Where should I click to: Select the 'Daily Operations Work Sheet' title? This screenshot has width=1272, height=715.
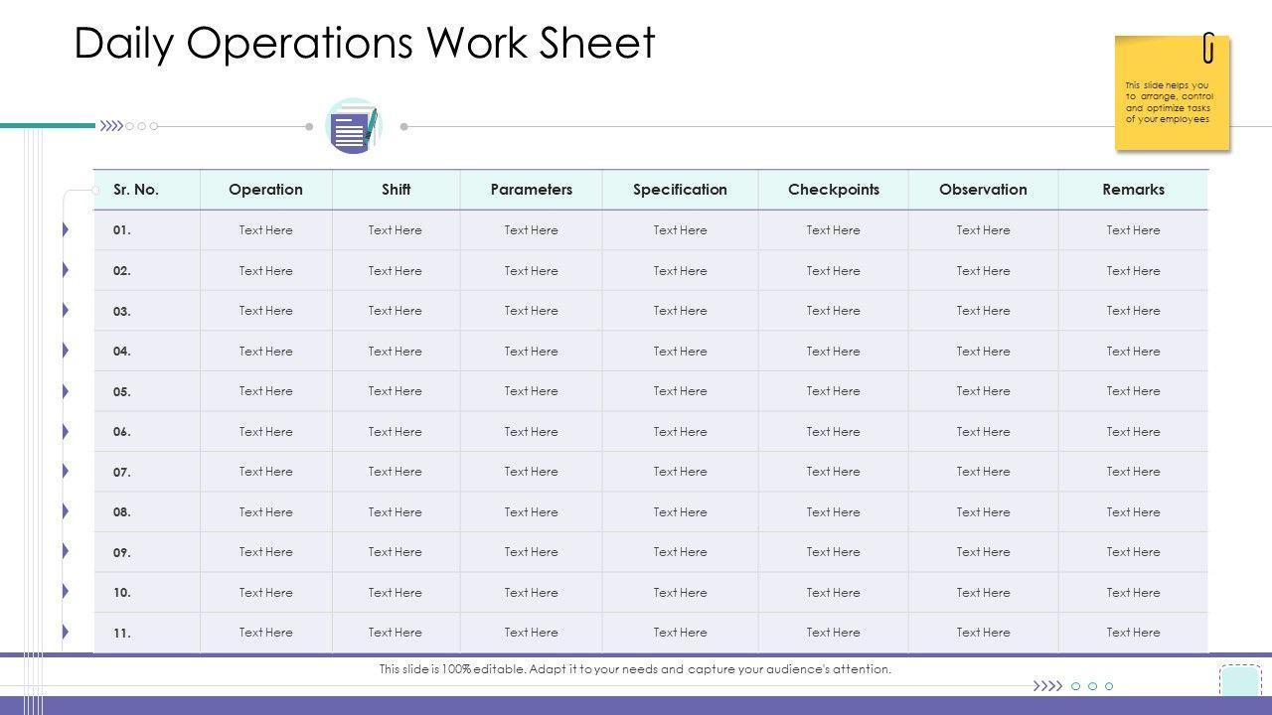point(365,43)
